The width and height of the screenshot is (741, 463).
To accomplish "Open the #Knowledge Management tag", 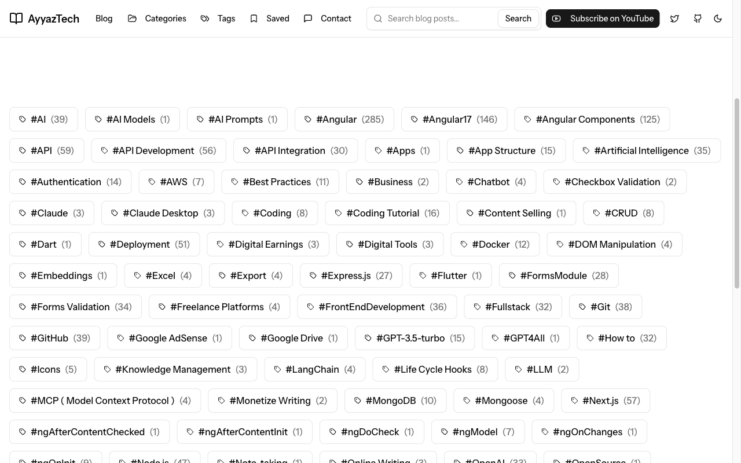I will [x=175, y=369].
